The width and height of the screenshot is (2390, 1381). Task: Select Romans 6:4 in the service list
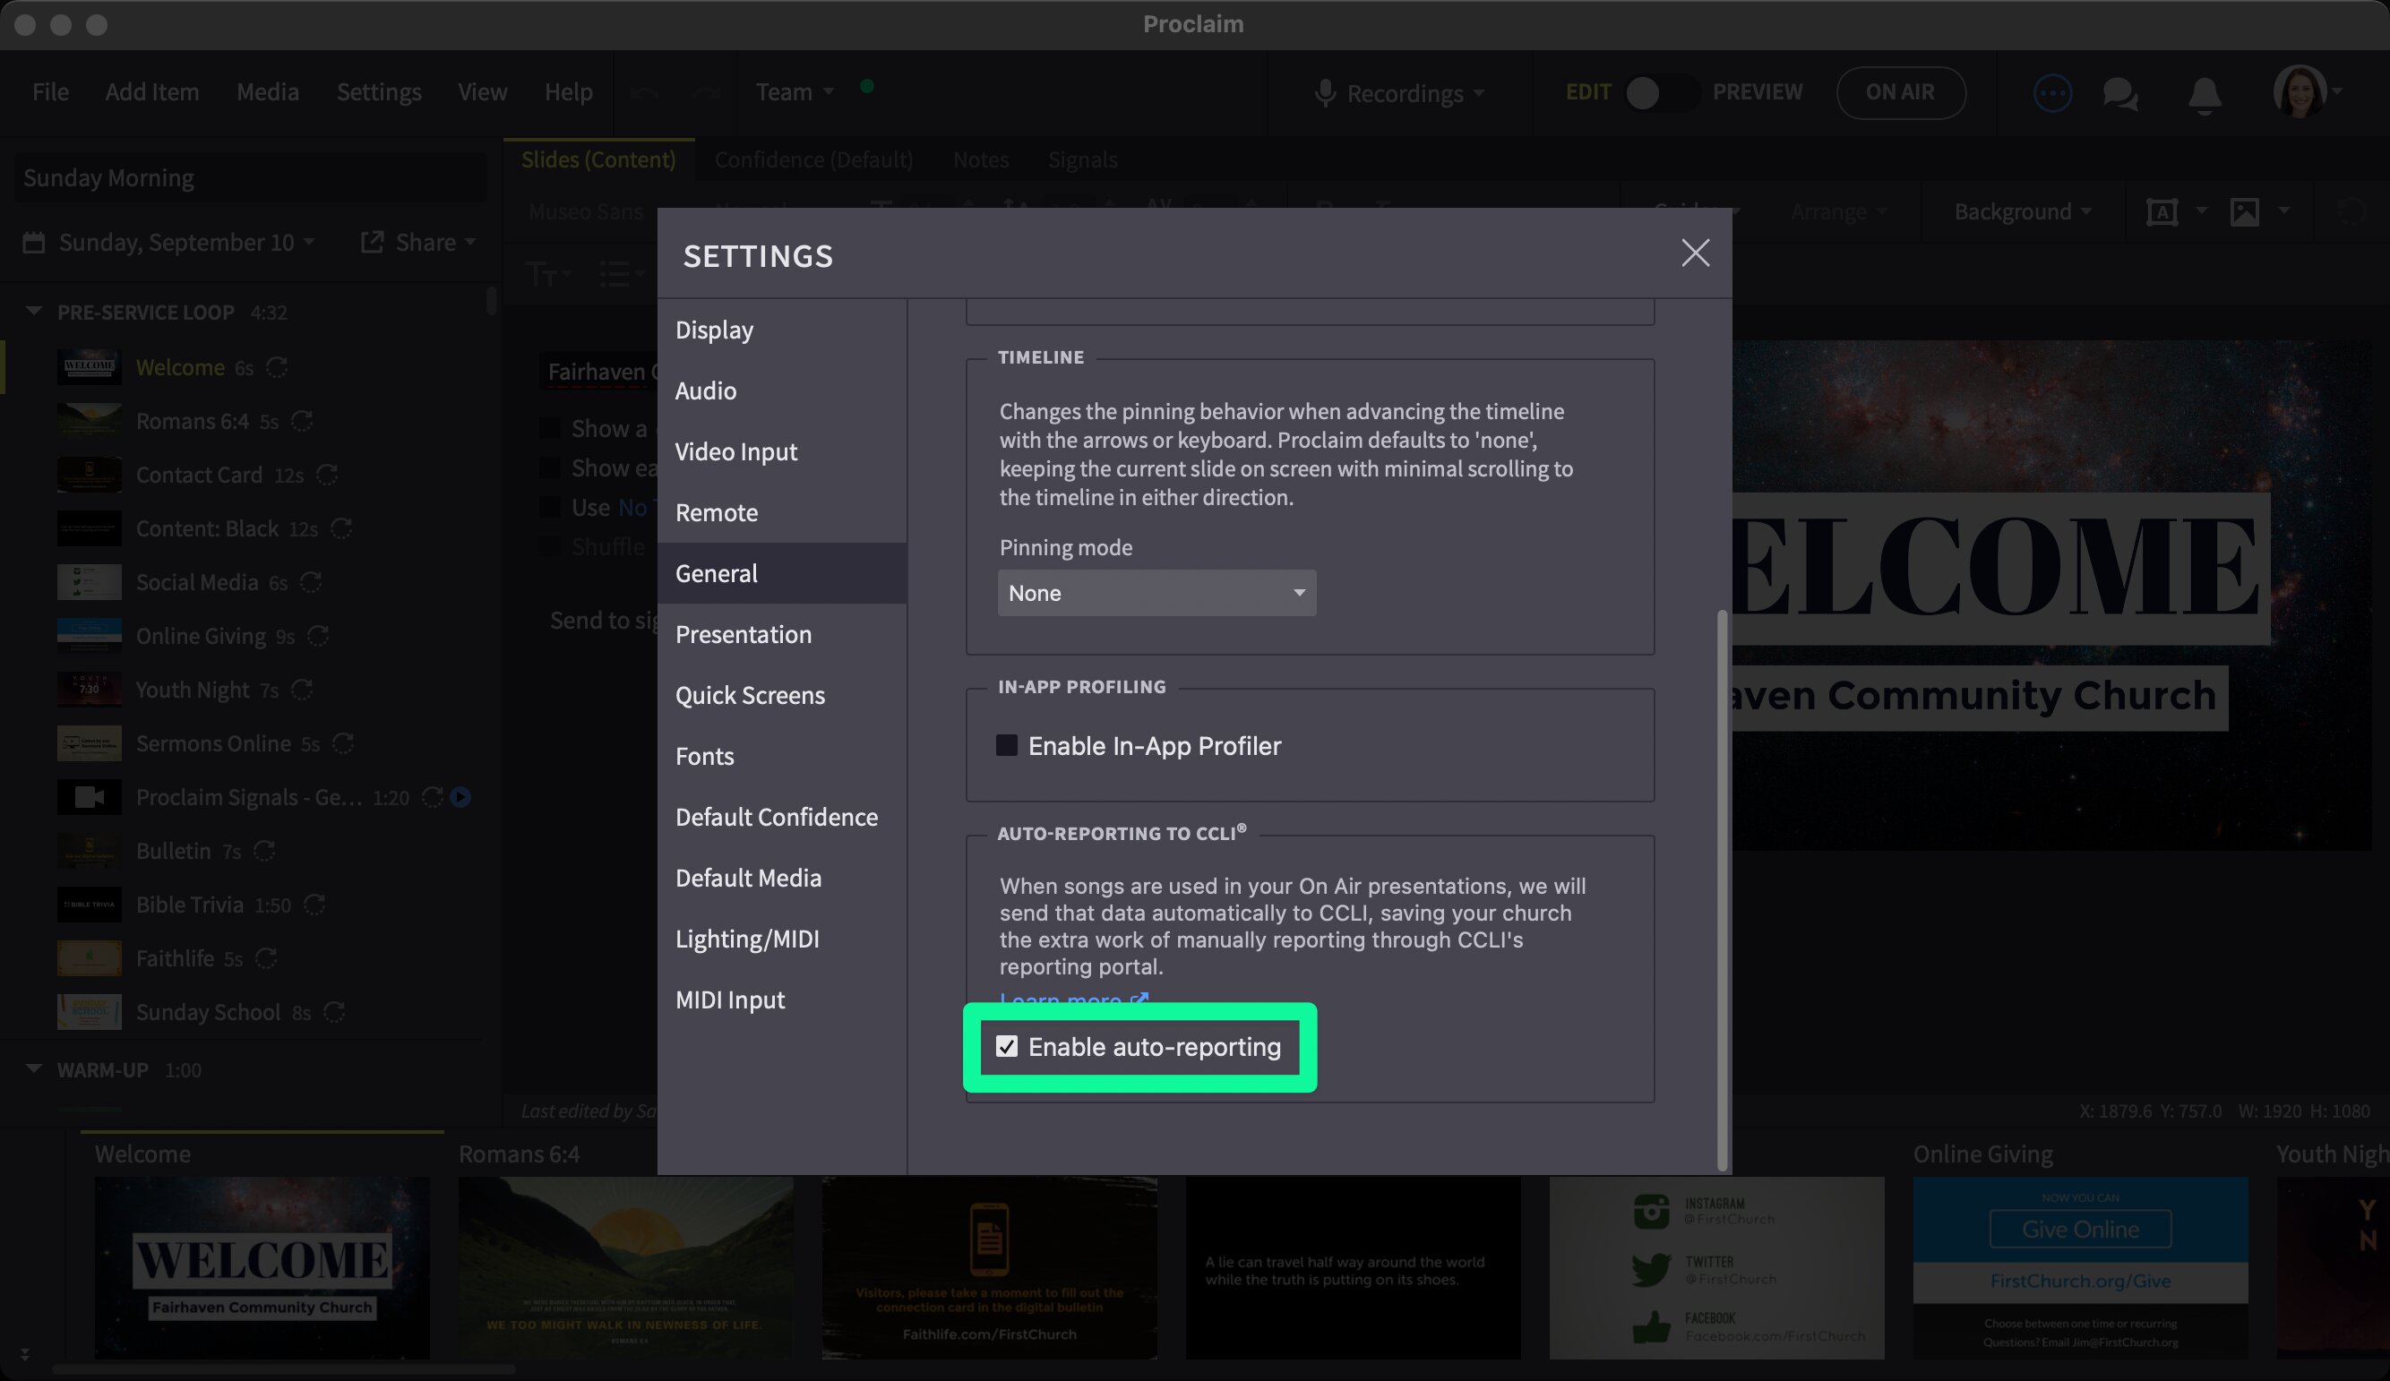point(192,421)
